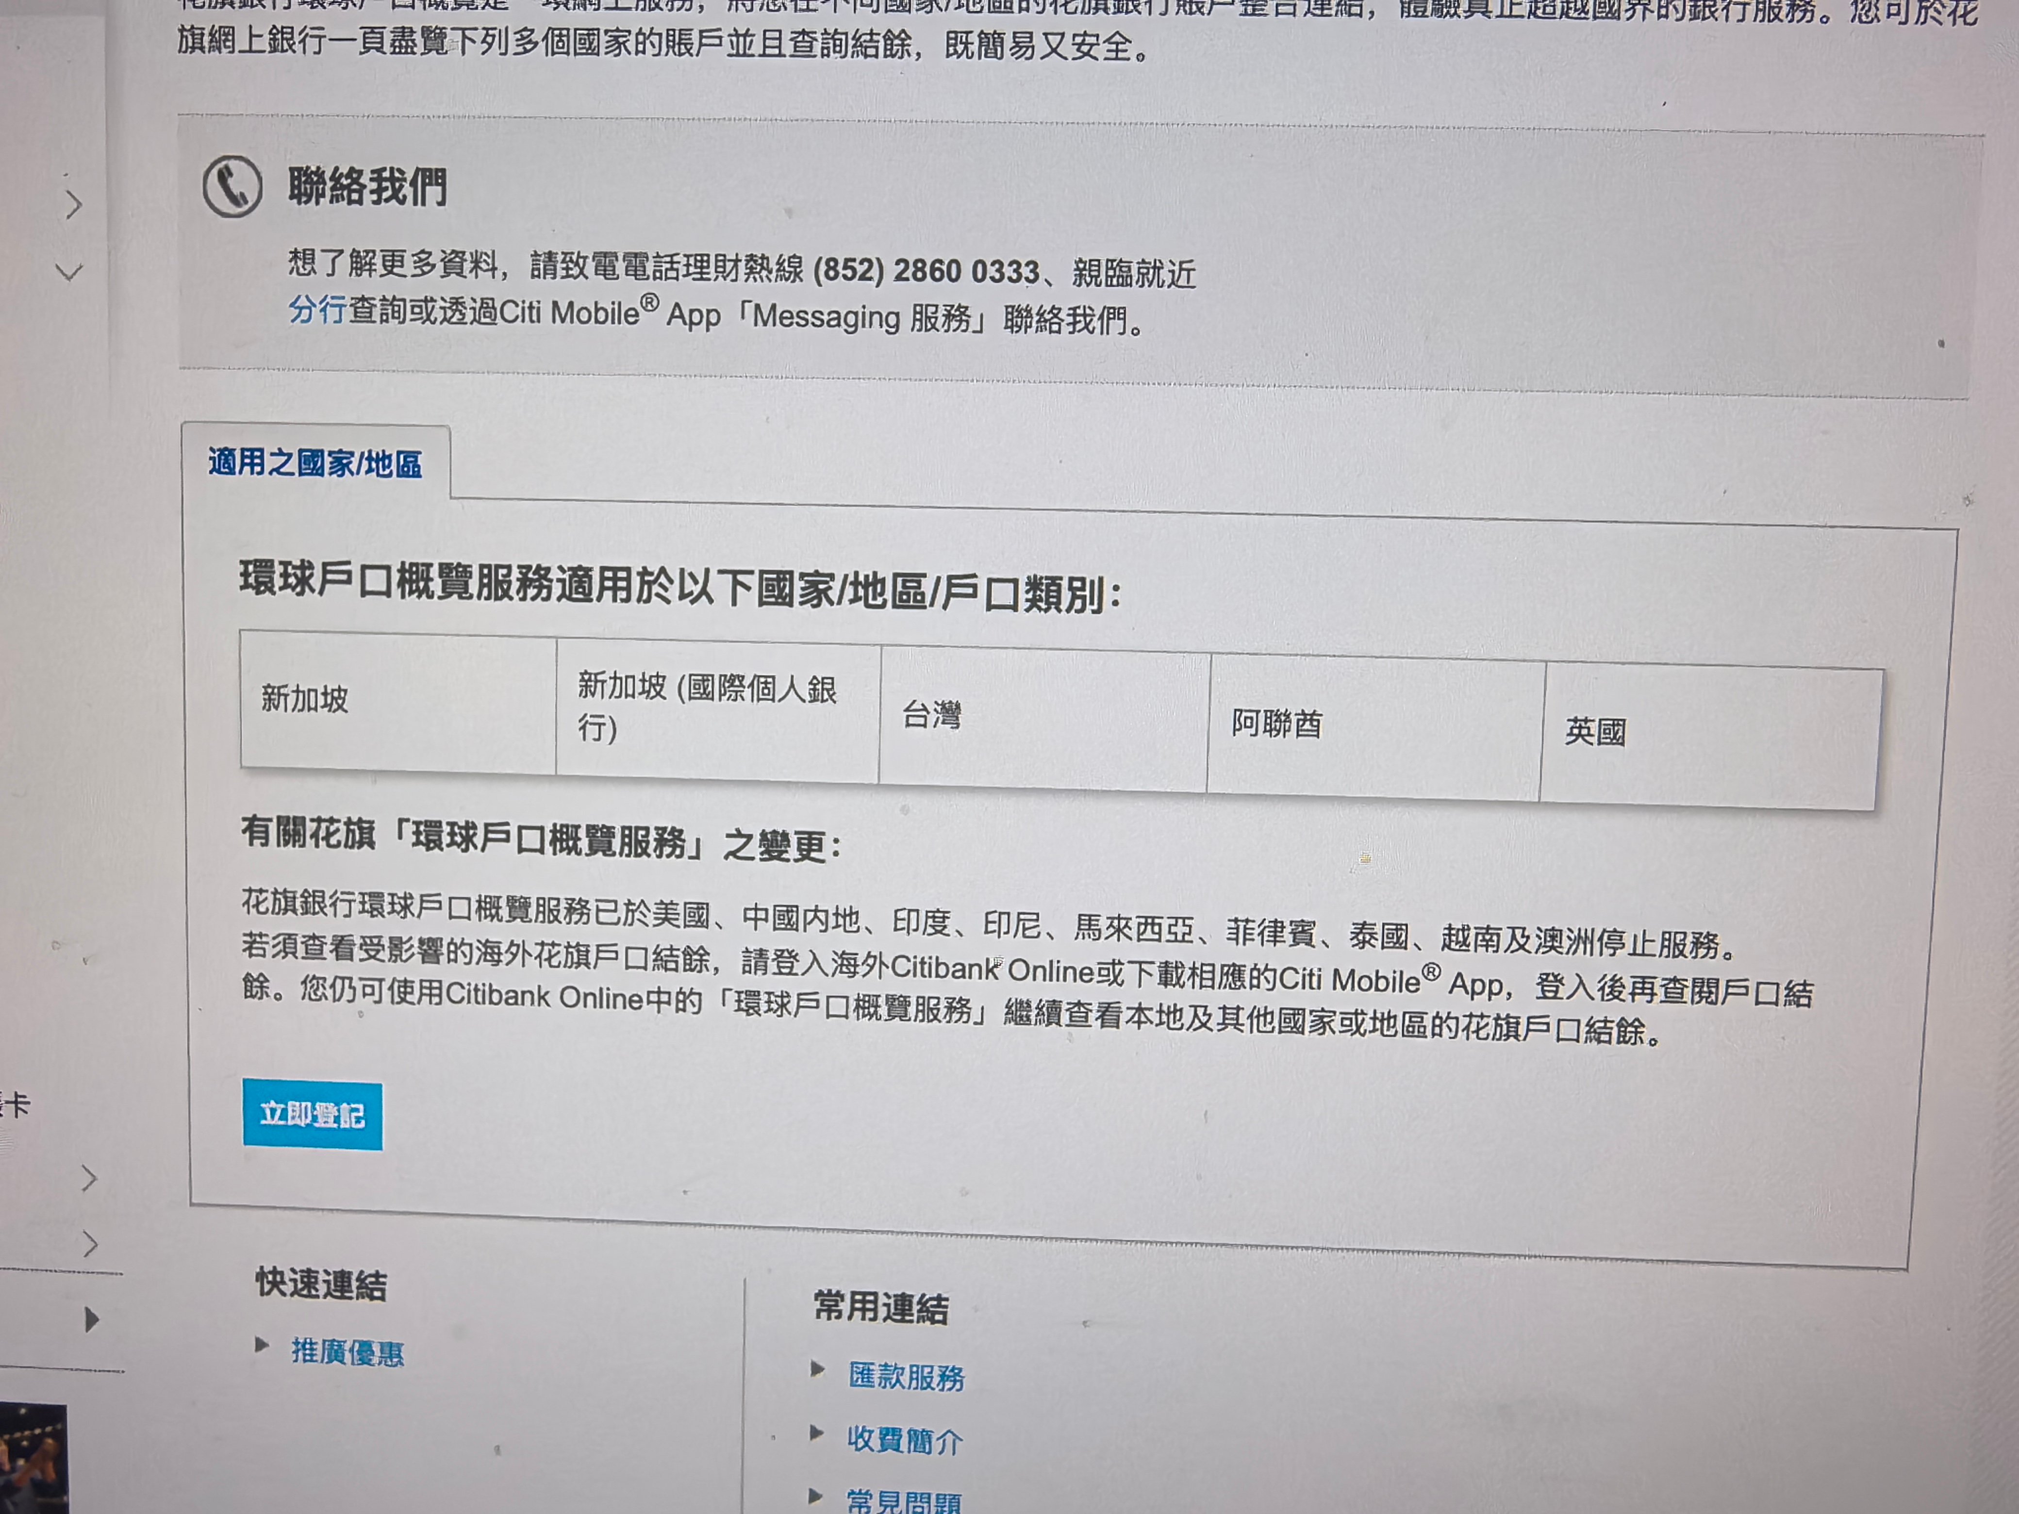Click the 有關花旗「環球戶口概覽服務」之變更 heading

[x=540, y=839]
